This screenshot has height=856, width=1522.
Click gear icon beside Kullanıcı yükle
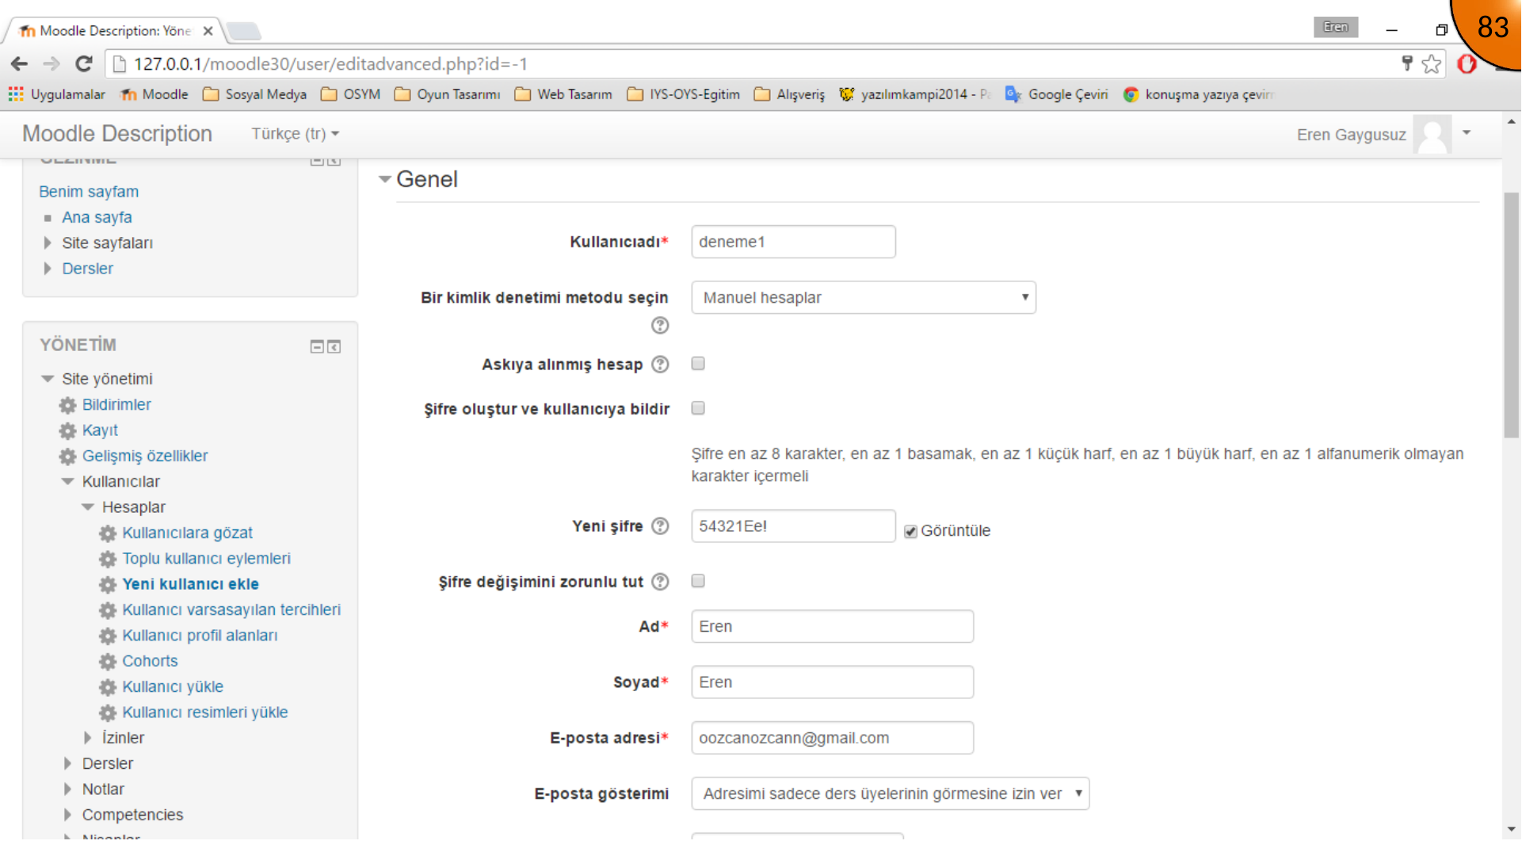pos(108,687)
